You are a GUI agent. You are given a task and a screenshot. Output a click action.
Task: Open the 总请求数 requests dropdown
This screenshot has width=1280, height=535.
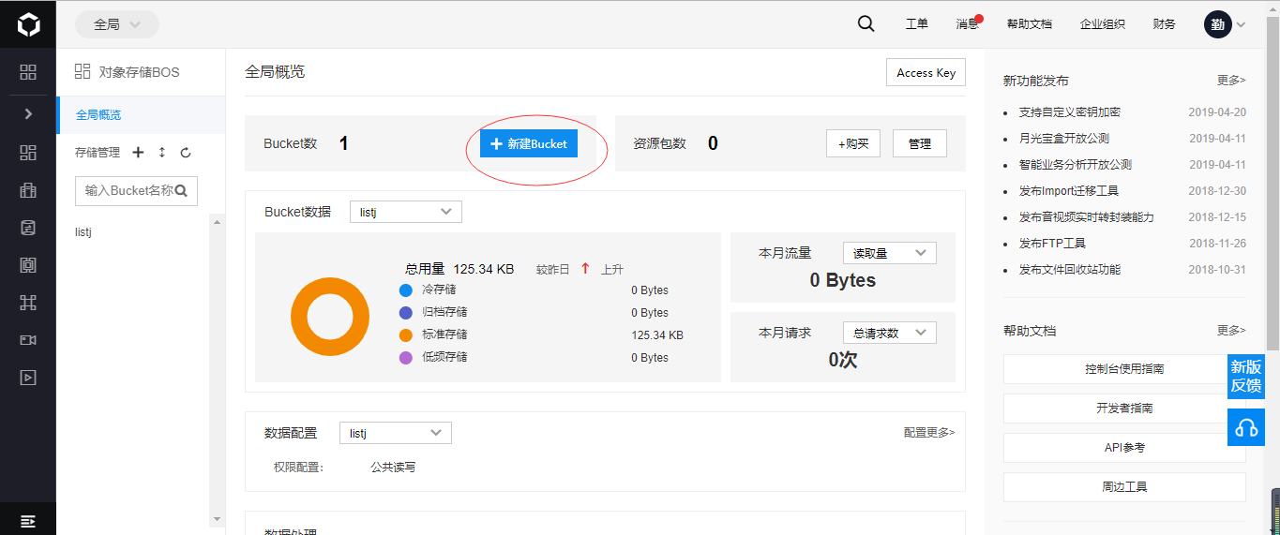pos(889,333)
